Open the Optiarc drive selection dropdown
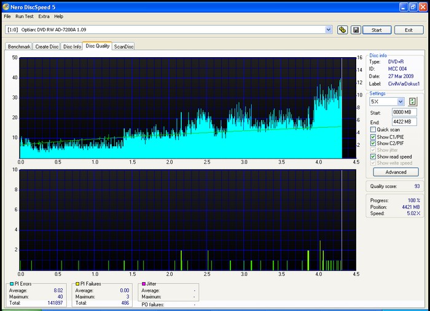Screen dimensions: 430x311 point(329,30)
